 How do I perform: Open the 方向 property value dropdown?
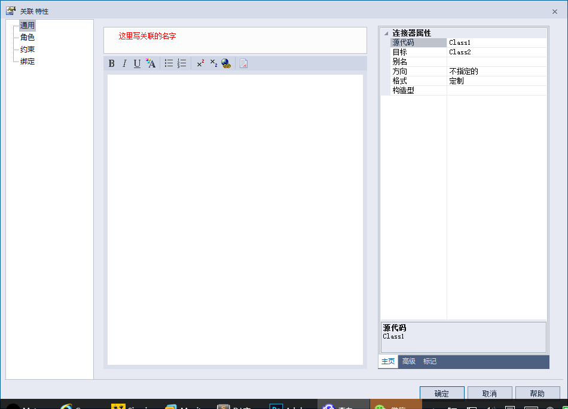click(x=496, y=71)
